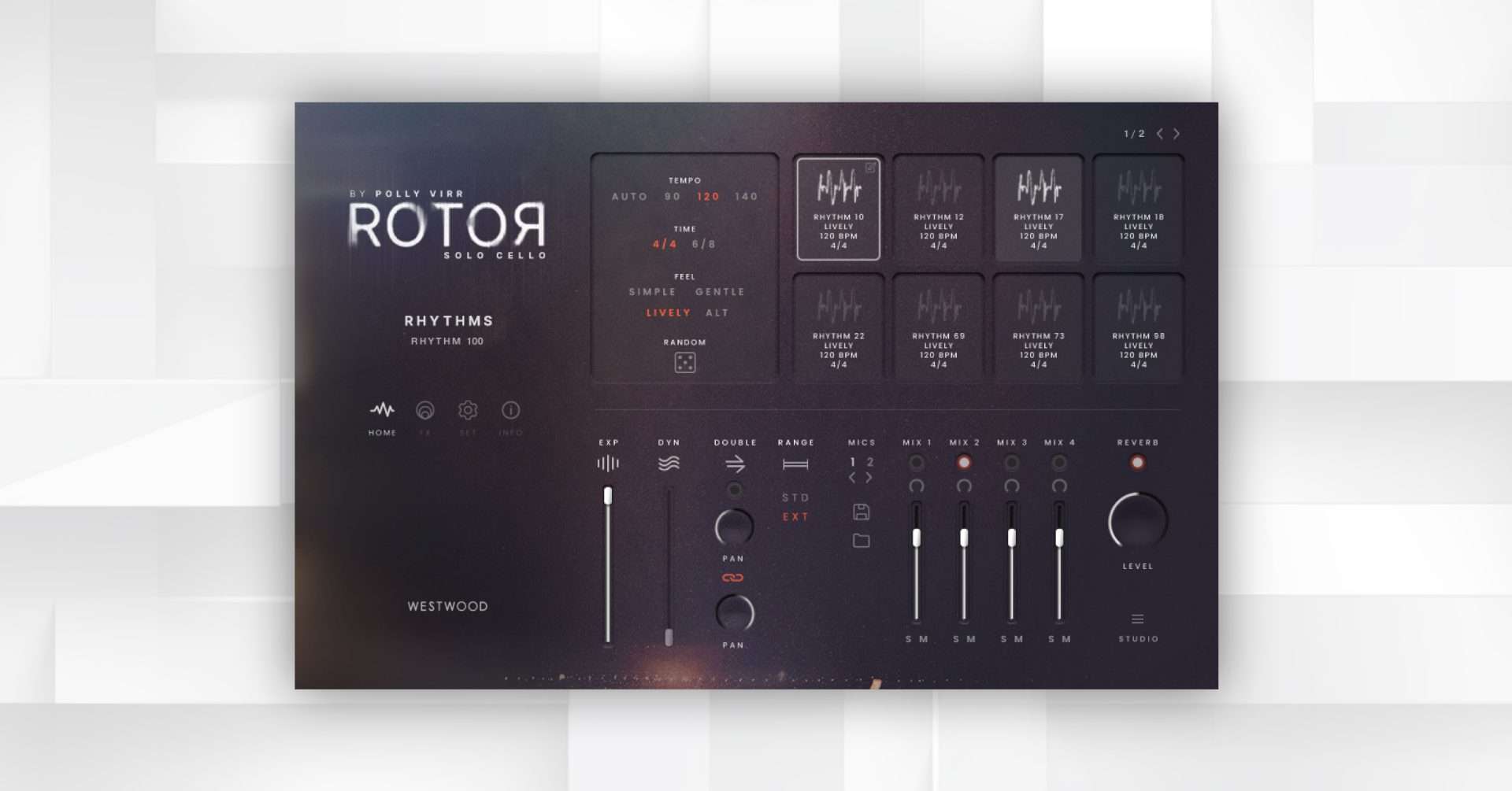Click the edit icon on Rhythm 10 pad
Image resolution: width=1512 pixels, height=791 pixels.
tap(870, 168)
